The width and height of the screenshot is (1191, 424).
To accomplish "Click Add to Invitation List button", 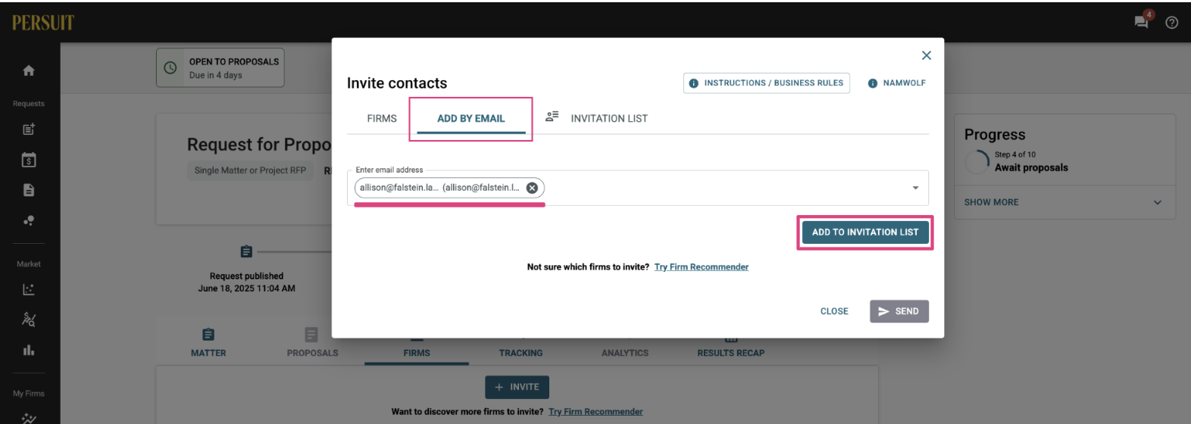I will tap(865, 232).
